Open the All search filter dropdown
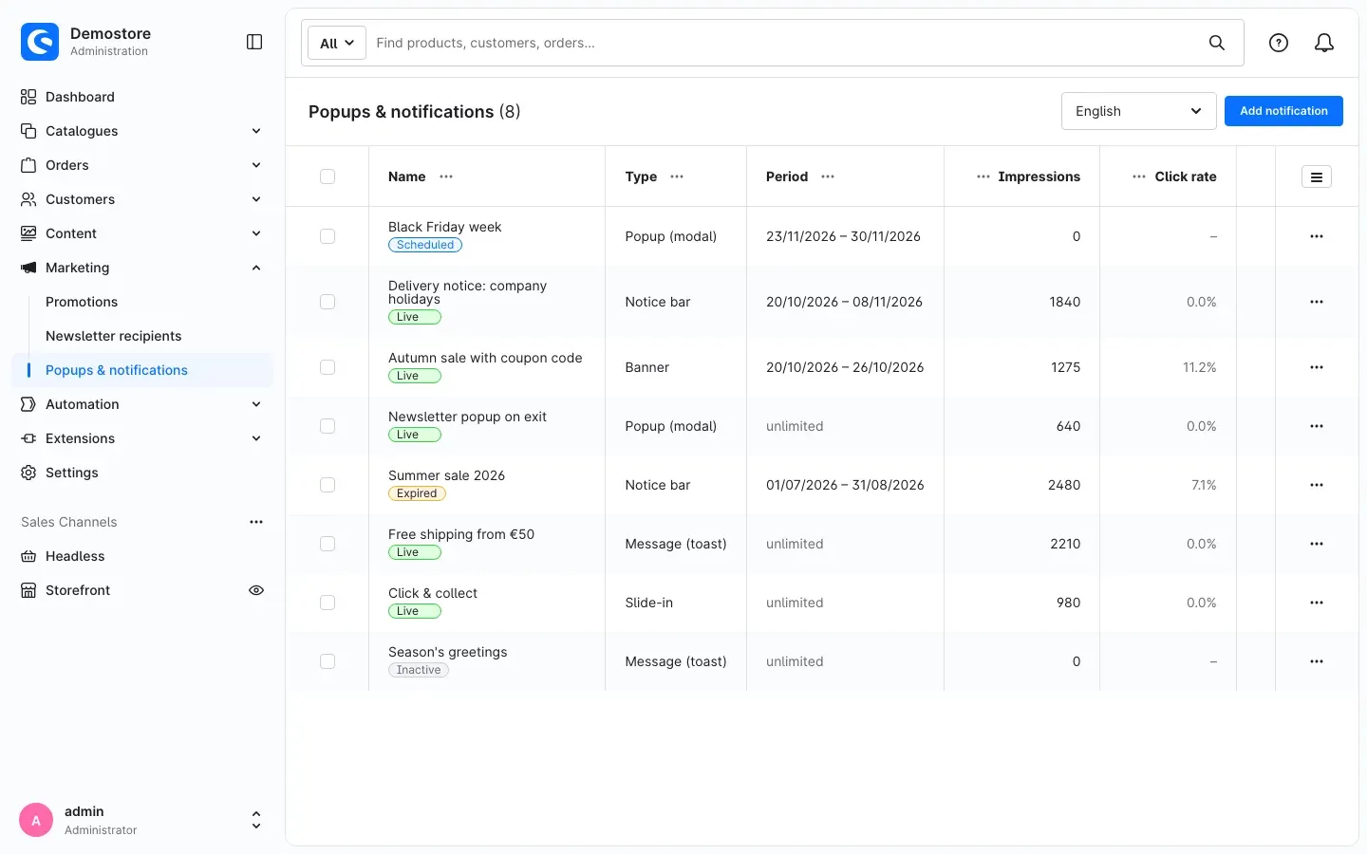 (337, 43)
